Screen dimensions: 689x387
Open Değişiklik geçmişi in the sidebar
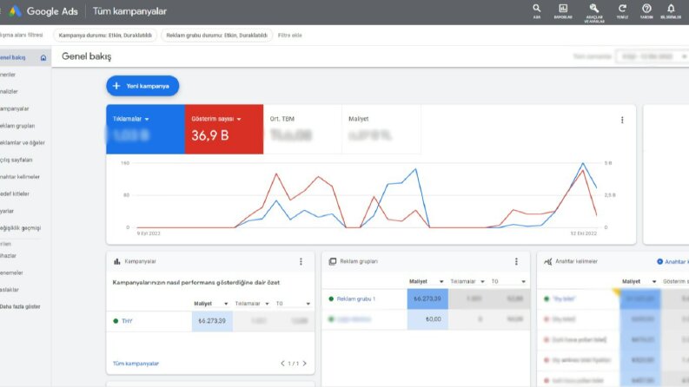click(x=20, y=227)
